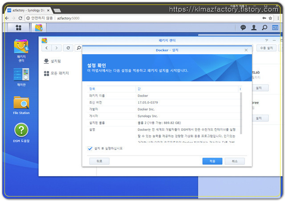Select Docker Inc. developer value
The width and height of the screenshot is (285, 201).
[146, 109]
